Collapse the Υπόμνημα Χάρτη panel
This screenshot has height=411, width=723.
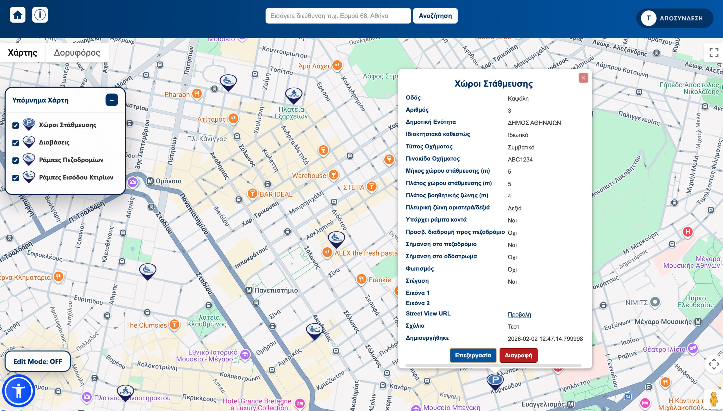coord(112,100)
